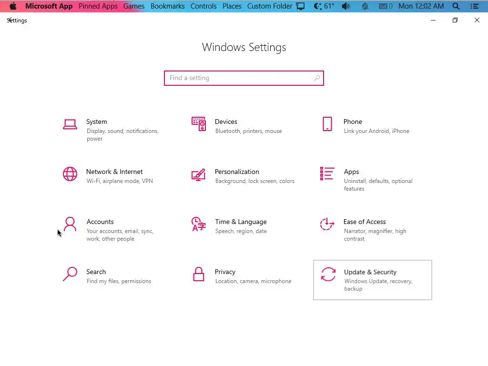This screenshot has width=488, height=366.
Task: Open the Ease of Access icon
Action: tap(327, 224)
